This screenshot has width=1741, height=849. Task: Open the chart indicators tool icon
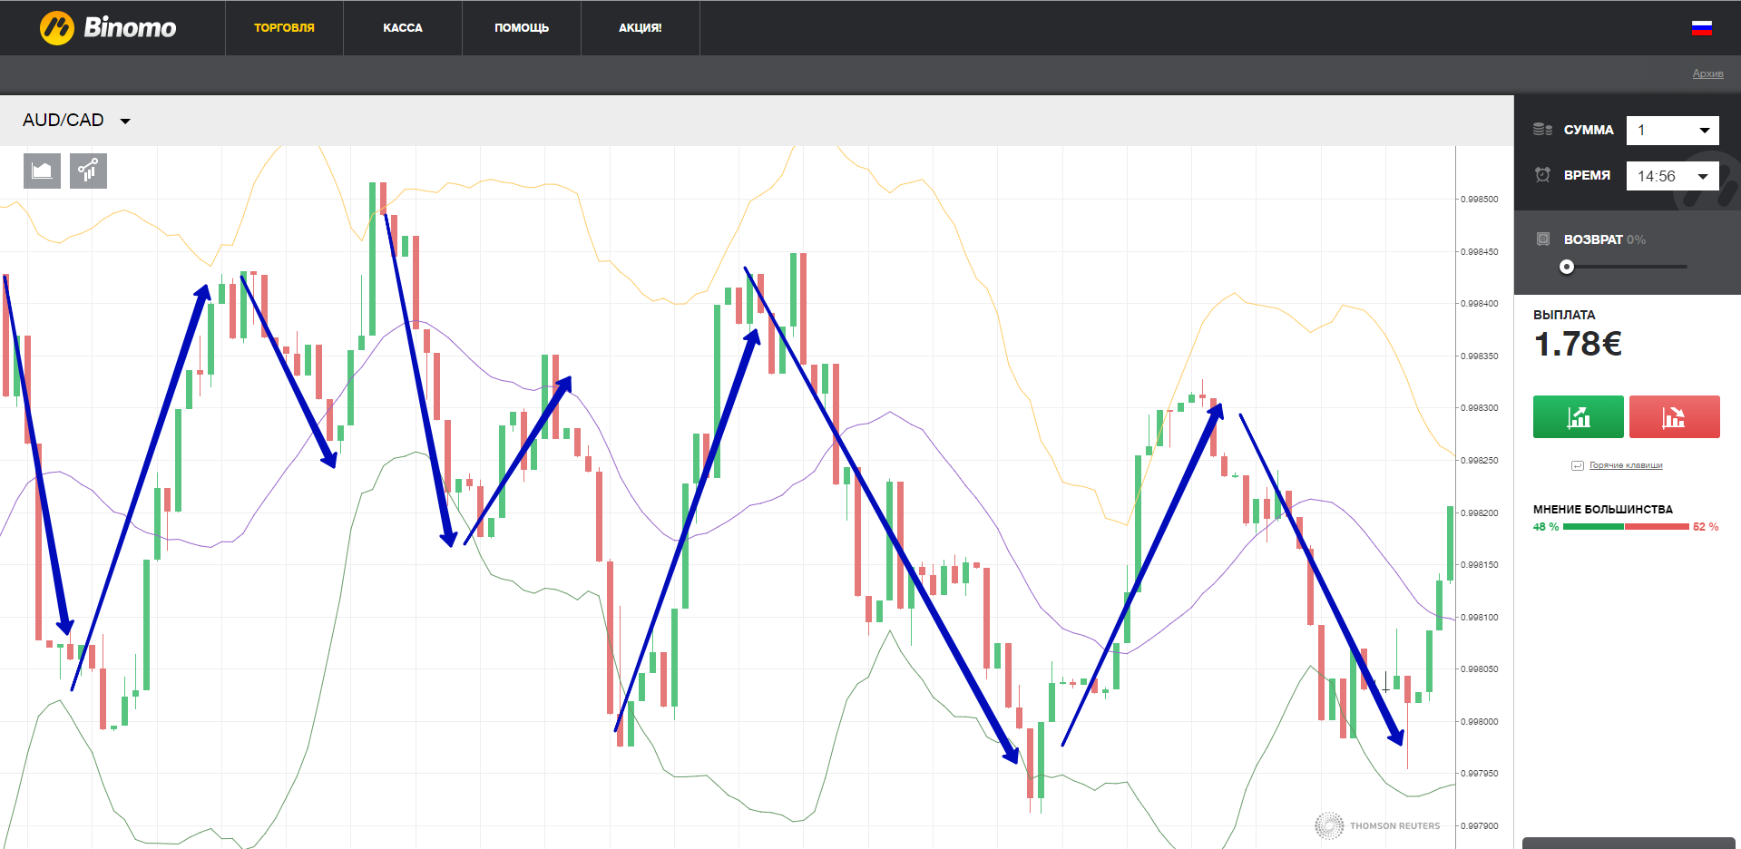point(88,171)
